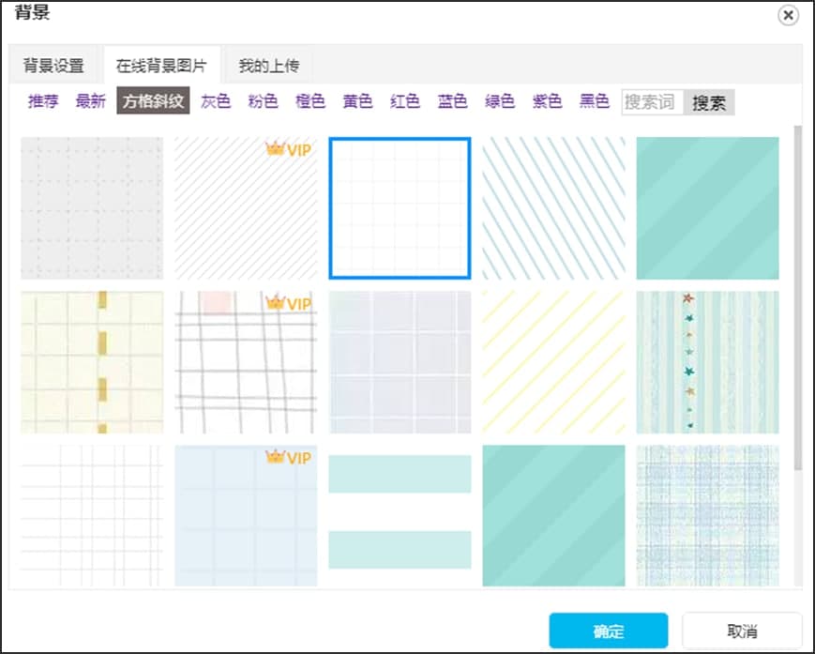Click the 搜索 search button
This screenshot has height=654, width=815.
[709, 102]
